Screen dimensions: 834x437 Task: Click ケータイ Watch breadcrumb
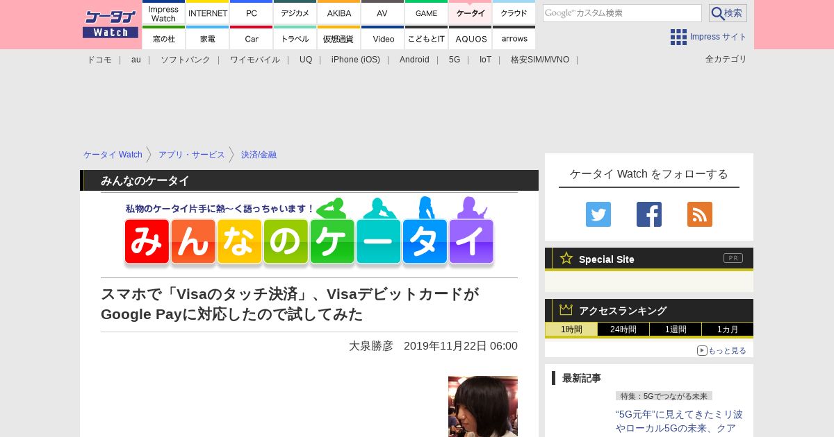coord(113,155)
